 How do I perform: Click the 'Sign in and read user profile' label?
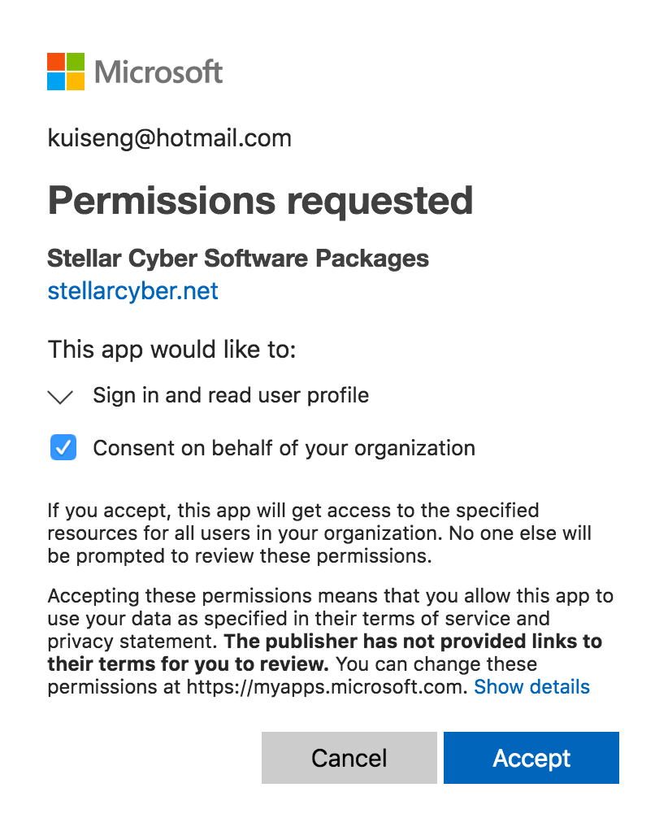pyautogui.click(x=231, y=396)
